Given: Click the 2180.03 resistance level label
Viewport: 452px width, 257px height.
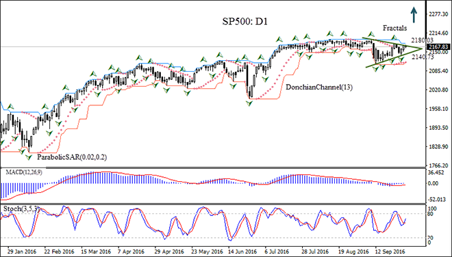Looking at the screenshot, I should (423, 40).
